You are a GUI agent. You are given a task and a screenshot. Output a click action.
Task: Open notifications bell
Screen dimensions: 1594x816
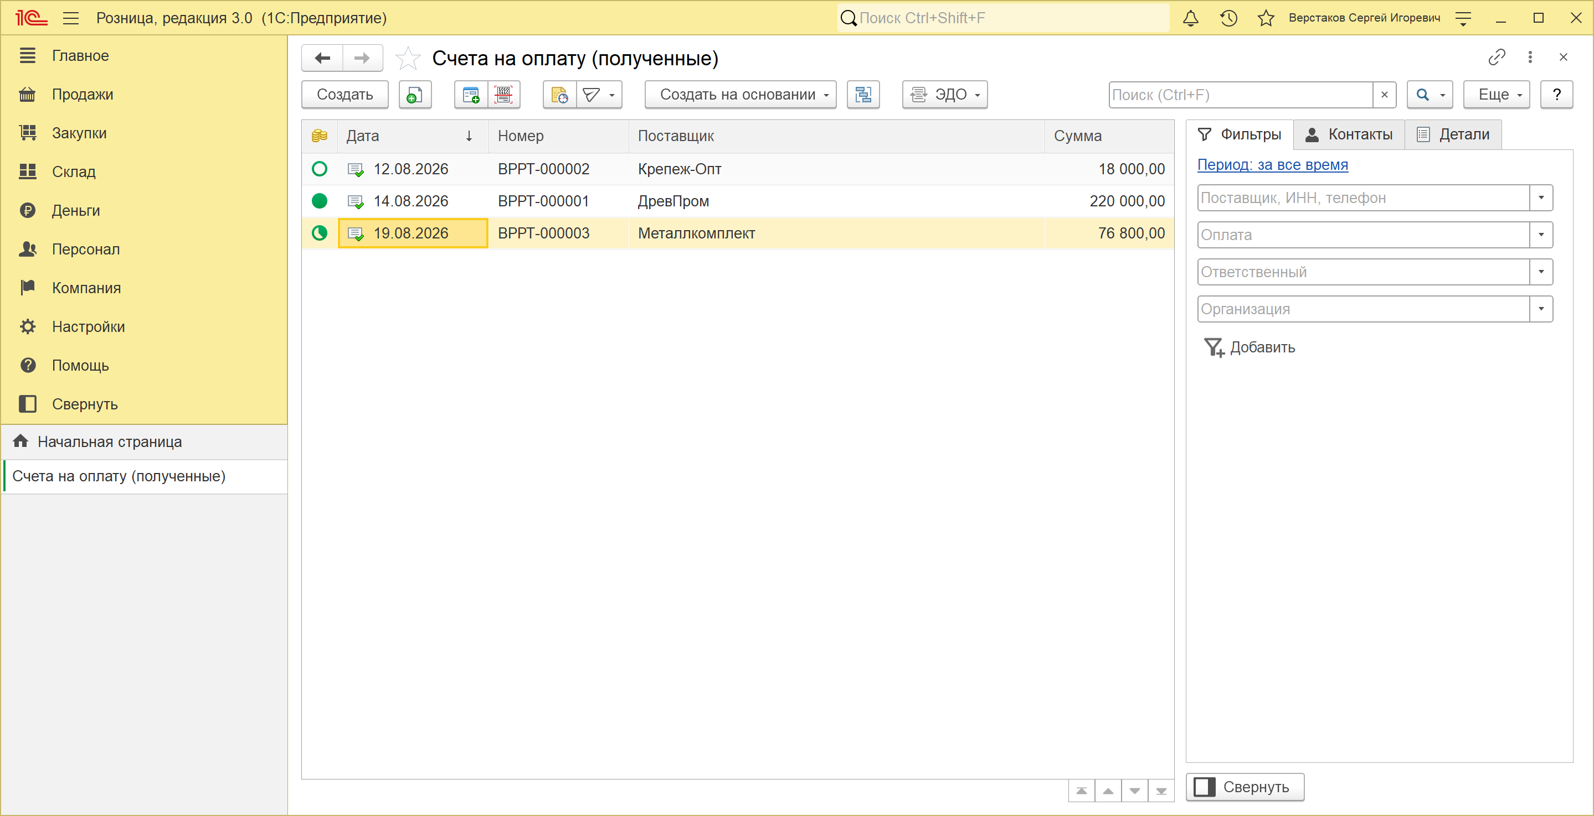pyautogui.click(x=1191, y=18)
